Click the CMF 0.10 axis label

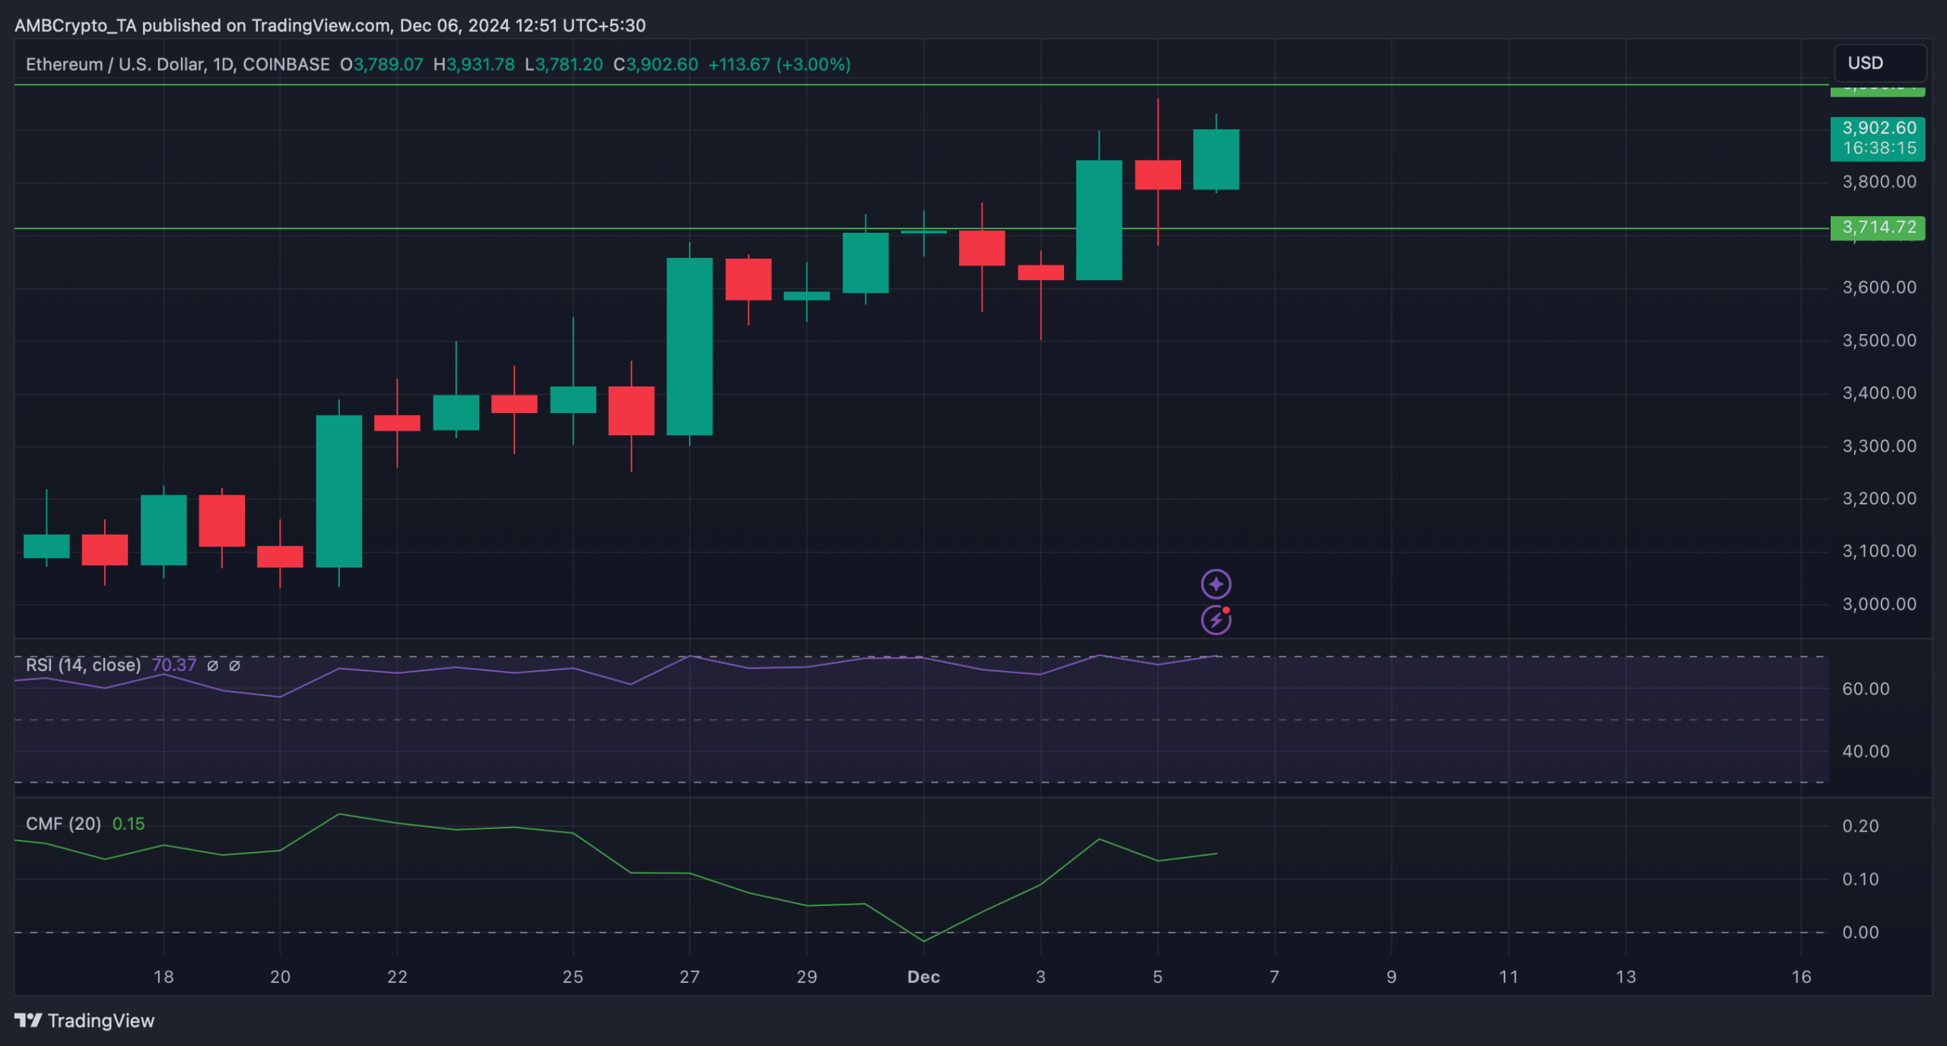coord(1860,879)
